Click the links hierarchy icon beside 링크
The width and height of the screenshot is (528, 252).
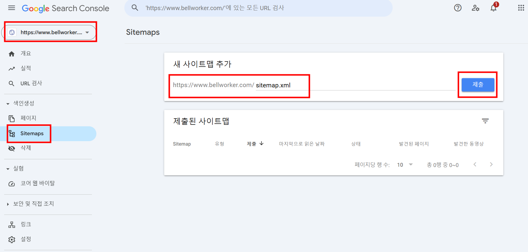coord(12,225)
